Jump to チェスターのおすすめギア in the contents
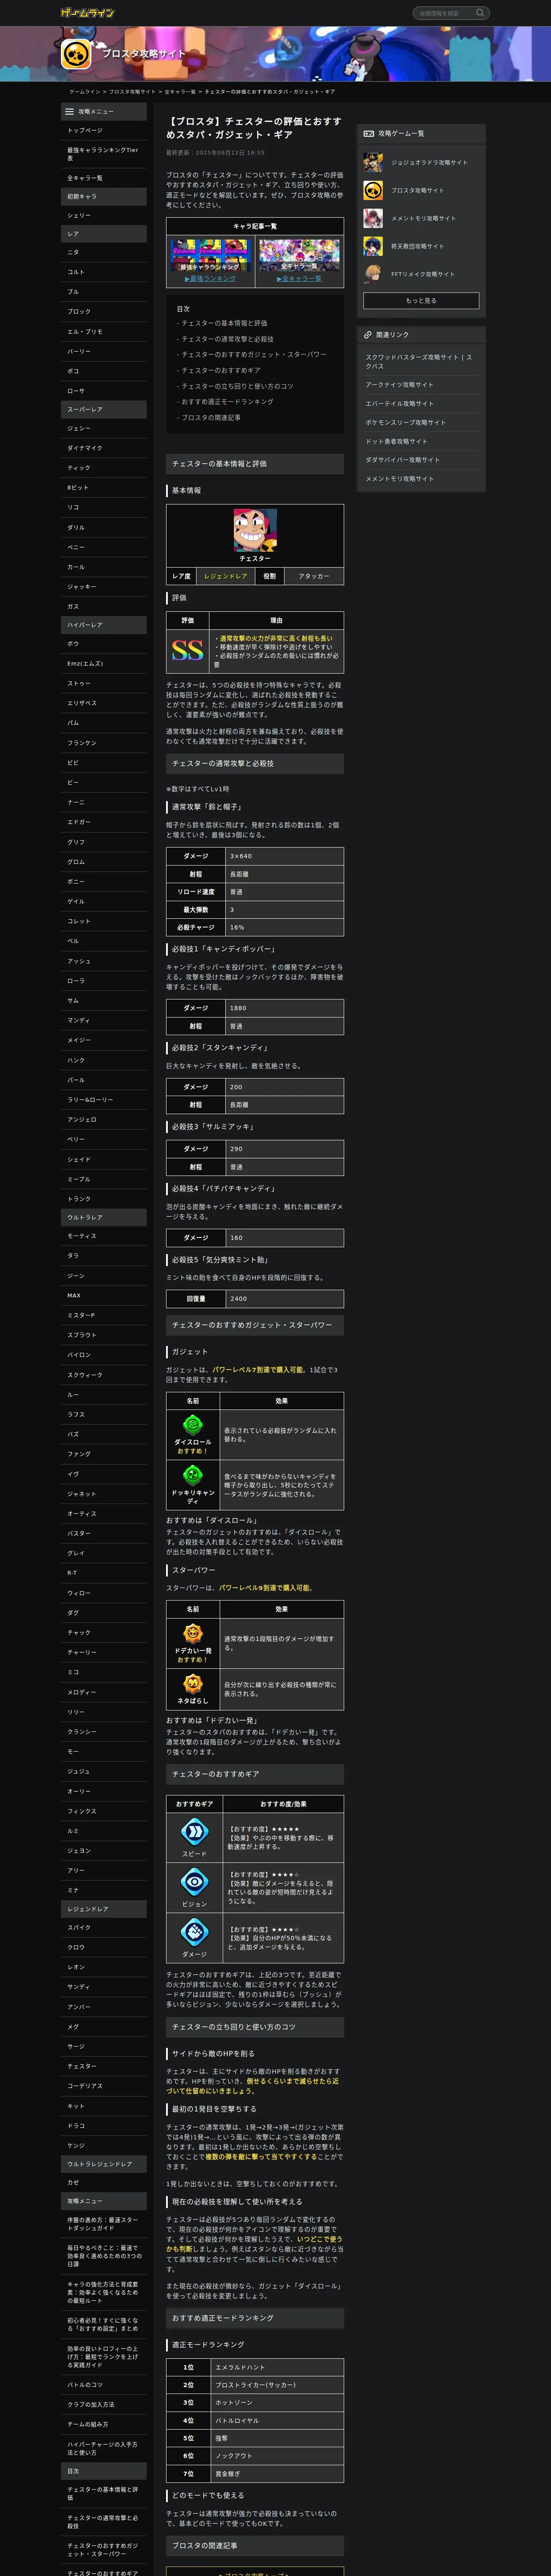This screenshot has height=2576, width=551. 220,370
